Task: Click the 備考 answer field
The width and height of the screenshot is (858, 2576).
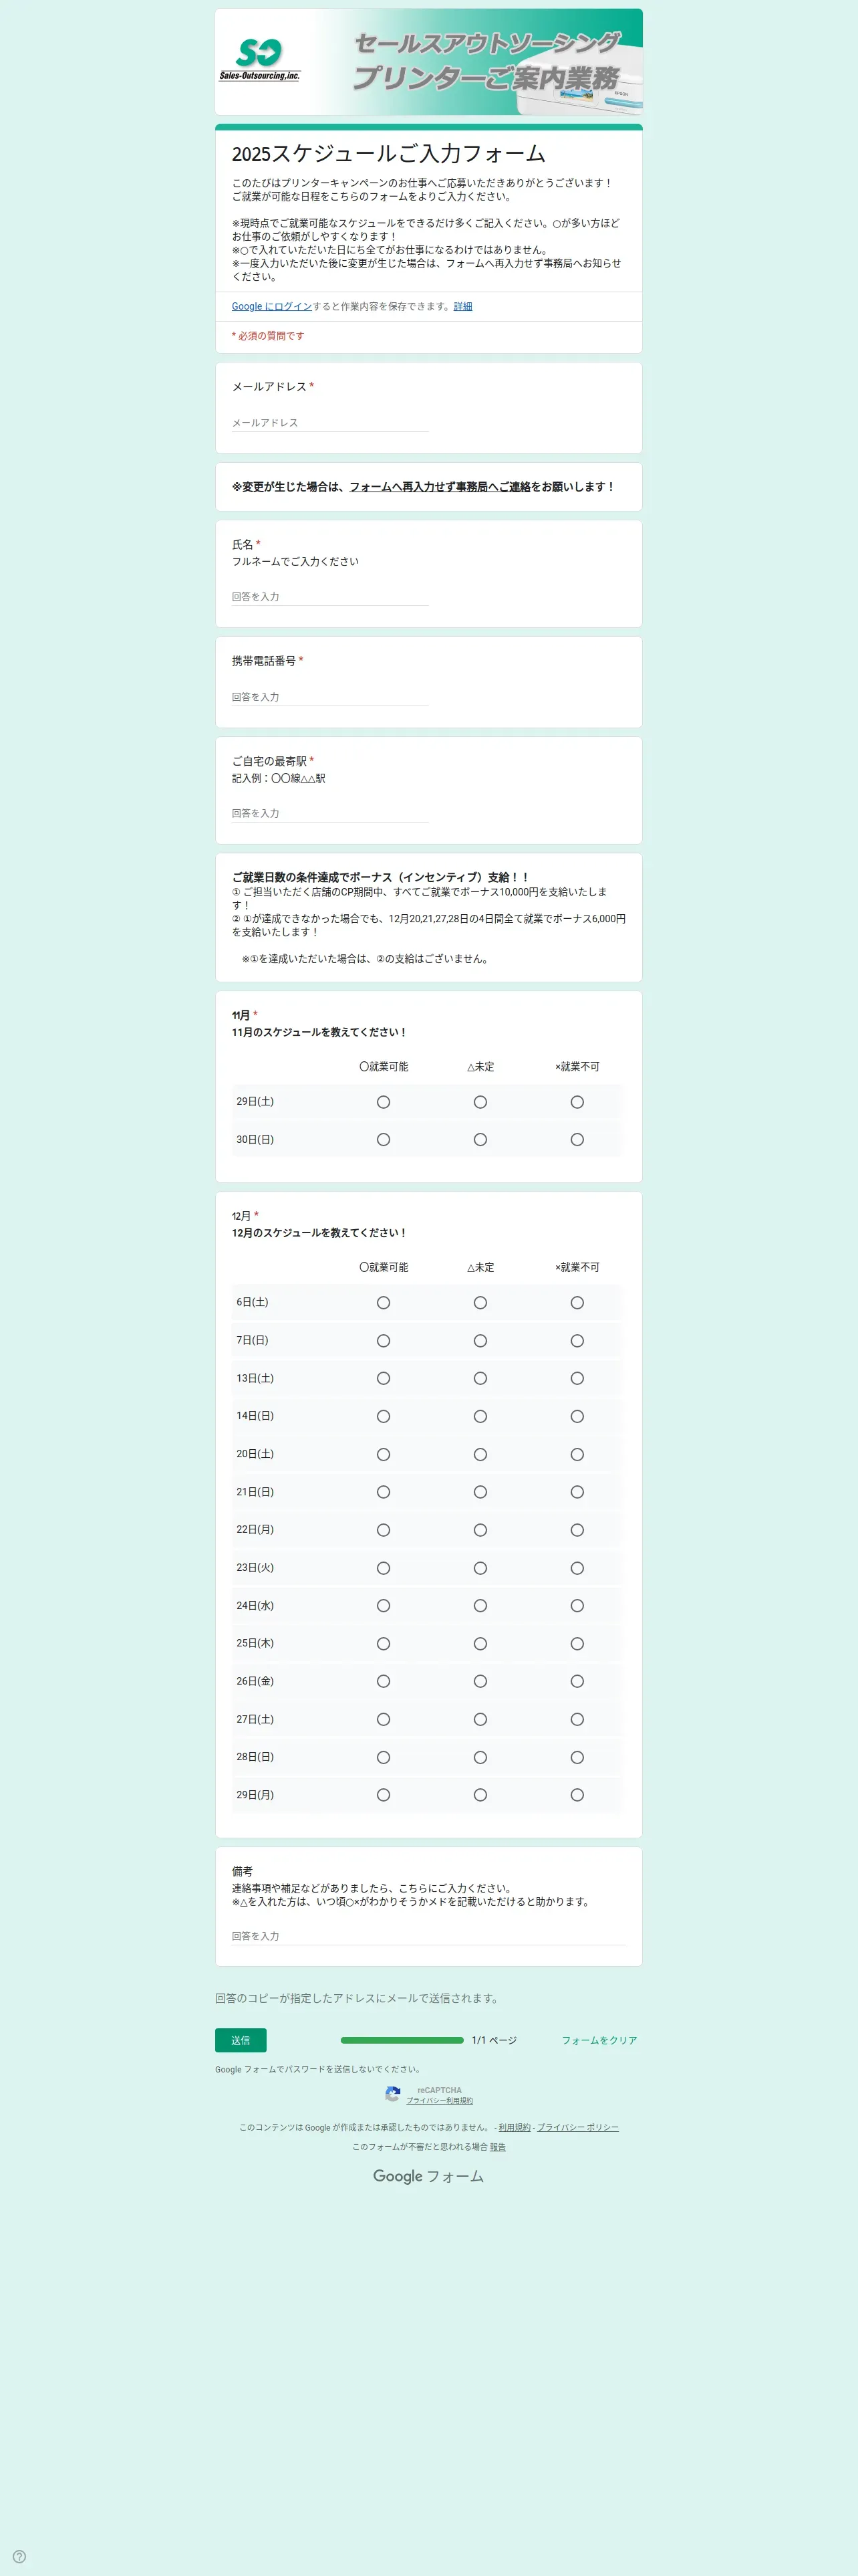Action: (428, 1936)
